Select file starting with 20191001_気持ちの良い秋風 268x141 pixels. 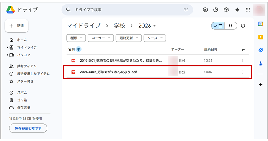click(x=158, y=61)
